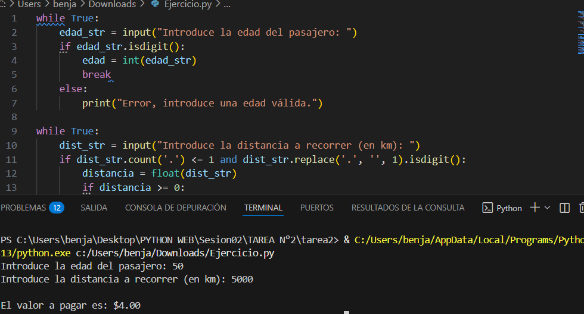
Task: Click the Python file icon in breadcrumb
Action: (x=156, y=4)
